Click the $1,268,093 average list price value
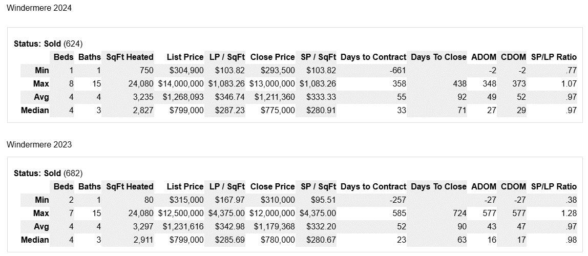Image resolution: width=588 pixels, height=256 pixels. (x=183, y=97)
